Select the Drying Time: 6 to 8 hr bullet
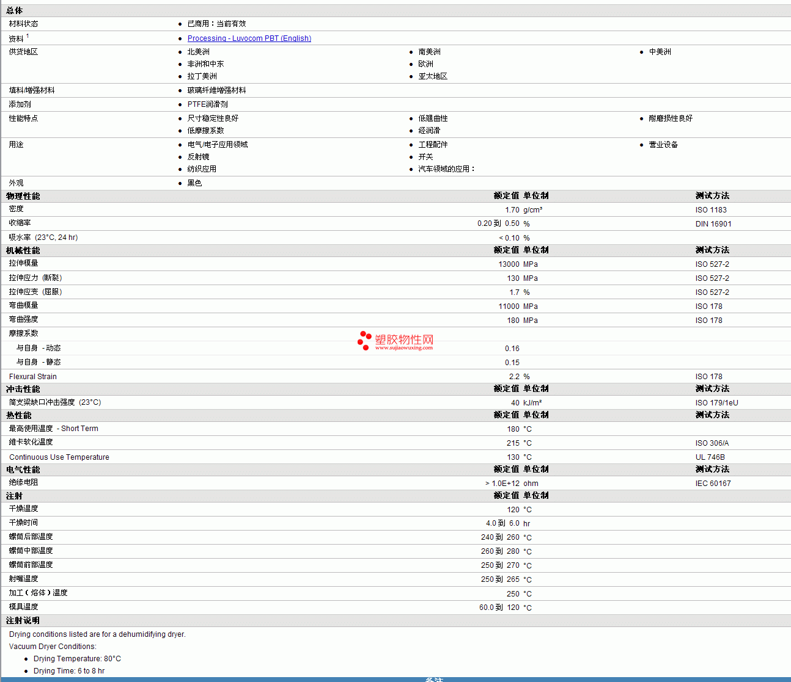The height and width of the screenshot is (682, 791). [69, 671]
